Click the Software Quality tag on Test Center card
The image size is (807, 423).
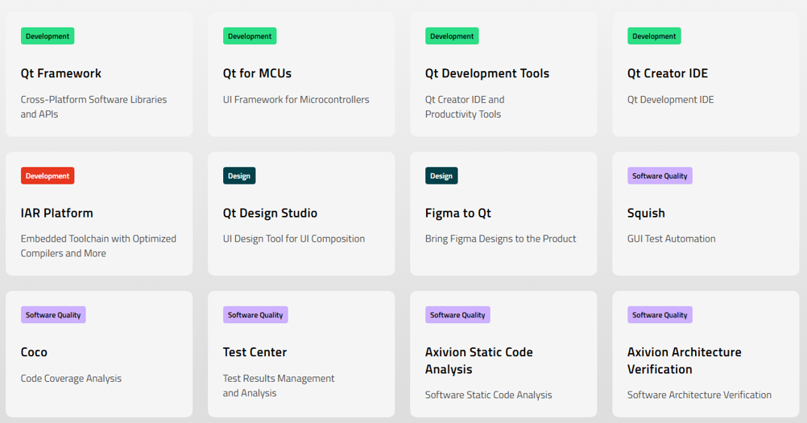pyautogui.click(x=255, y=315)
